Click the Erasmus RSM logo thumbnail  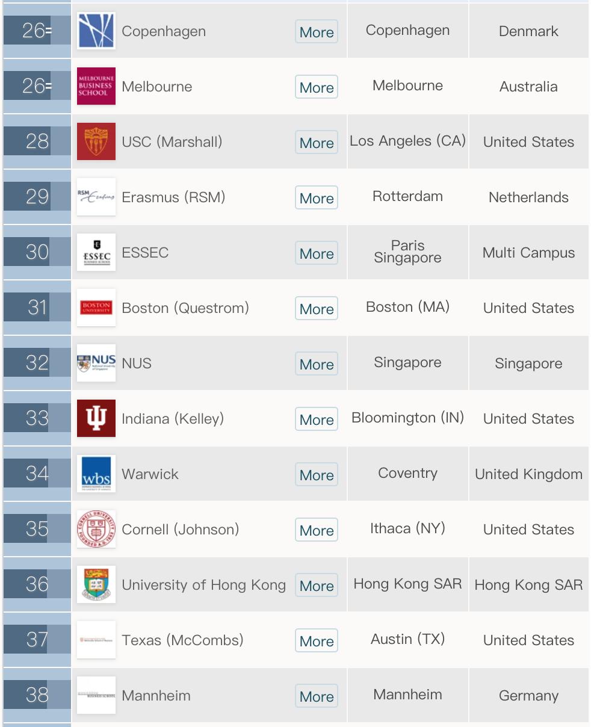(x=96, y=197)
